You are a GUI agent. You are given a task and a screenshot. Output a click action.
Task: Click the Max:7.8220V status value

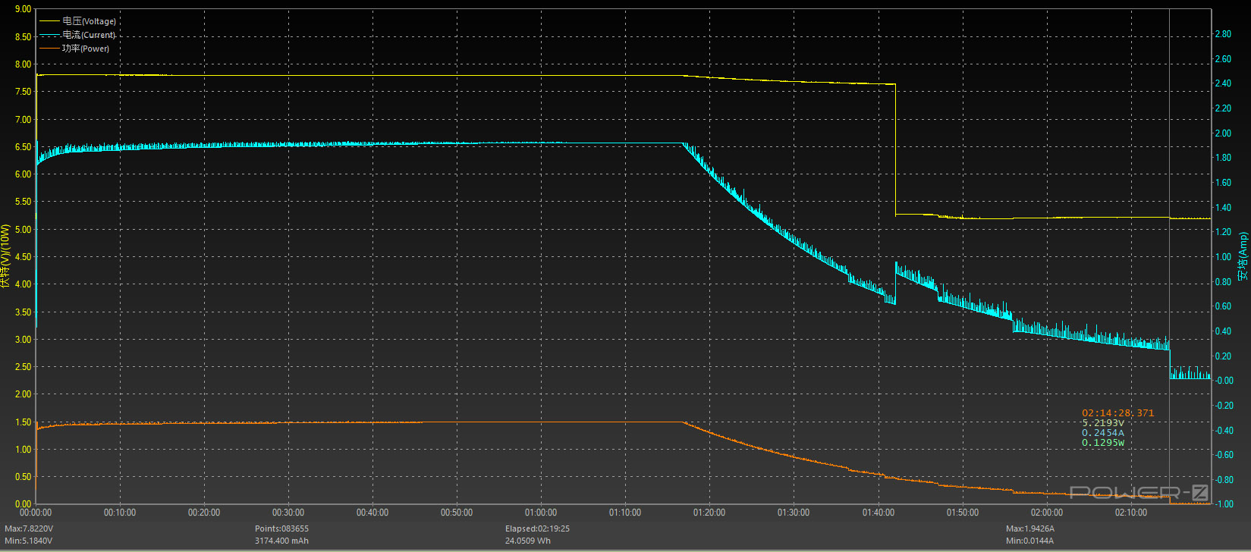pos(29,528)
